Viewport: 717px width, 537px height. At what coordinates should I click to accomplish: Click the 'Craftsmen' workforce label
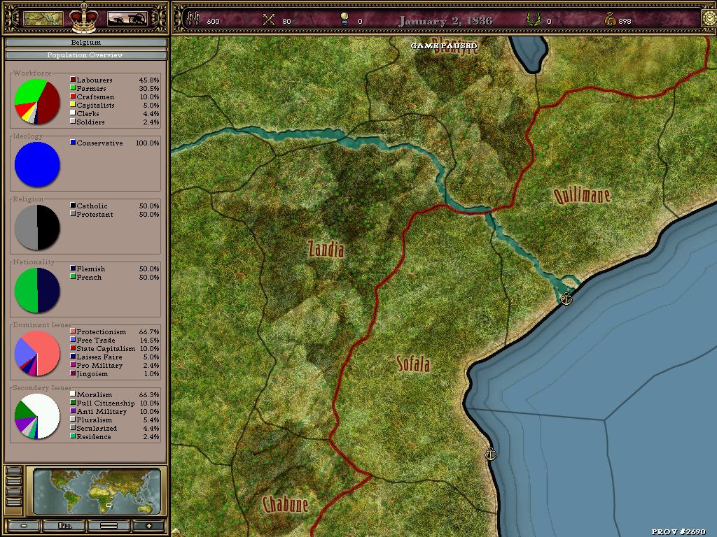[95, 96]
